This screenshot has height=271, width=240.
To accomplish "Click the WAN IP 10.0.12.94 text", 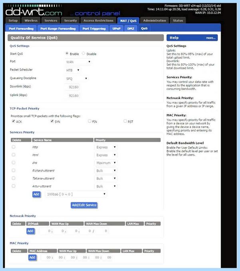I will tap(208, 13).
